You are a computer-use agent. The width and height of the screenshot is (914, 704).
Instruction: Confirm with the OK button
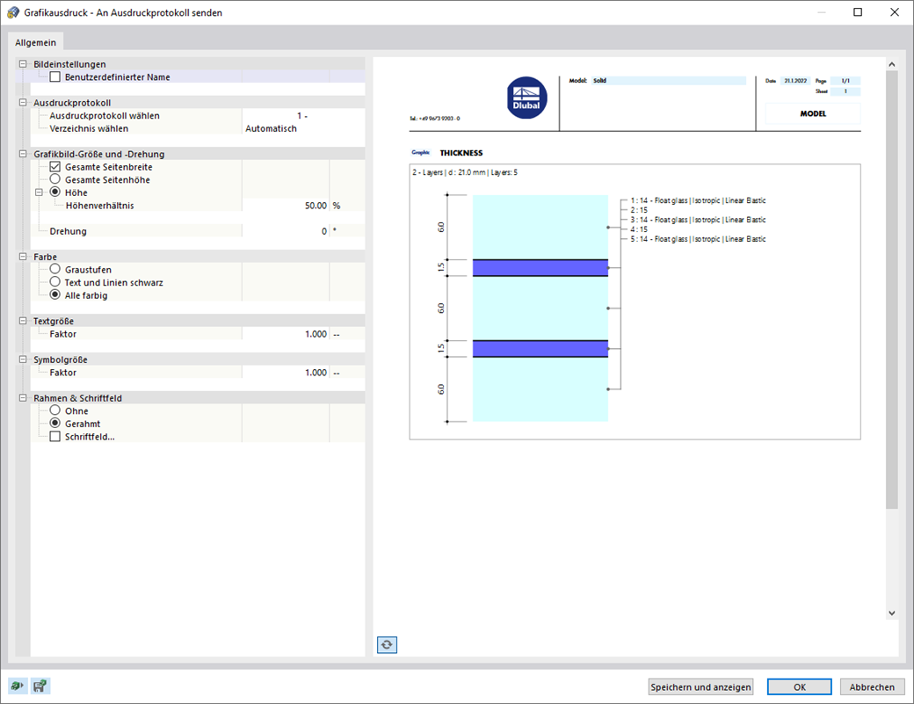(799, 687)
